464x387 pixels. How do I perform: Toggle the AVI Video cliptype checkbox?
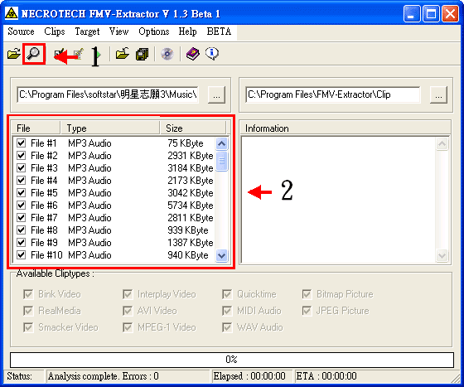pyautogui.click(x=128, y=311)
